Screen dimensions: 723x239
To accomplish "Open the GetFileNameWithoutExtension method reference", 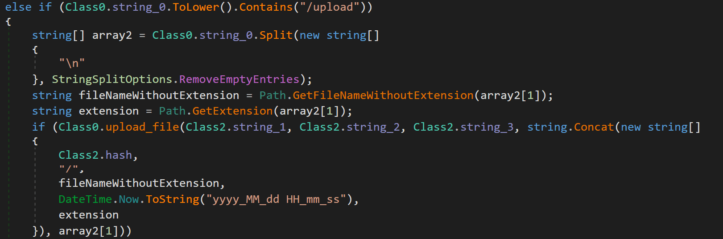I will [383, 95].
